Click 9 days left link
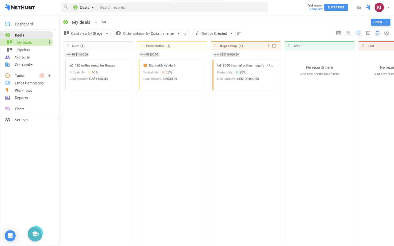Screen dimensions: 394x246 316,9
